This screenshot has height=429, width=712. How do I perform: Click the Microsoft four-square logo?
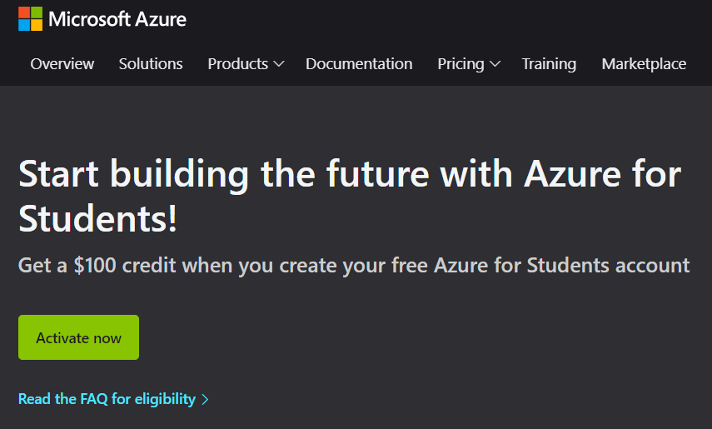[30, 18]
